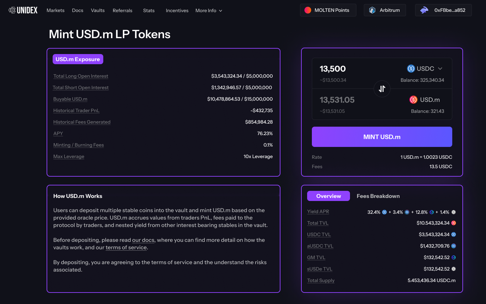Click the 10x Leverage value
Image resolution: width=486 pixels, height=304 pixels.
(258, 156)
